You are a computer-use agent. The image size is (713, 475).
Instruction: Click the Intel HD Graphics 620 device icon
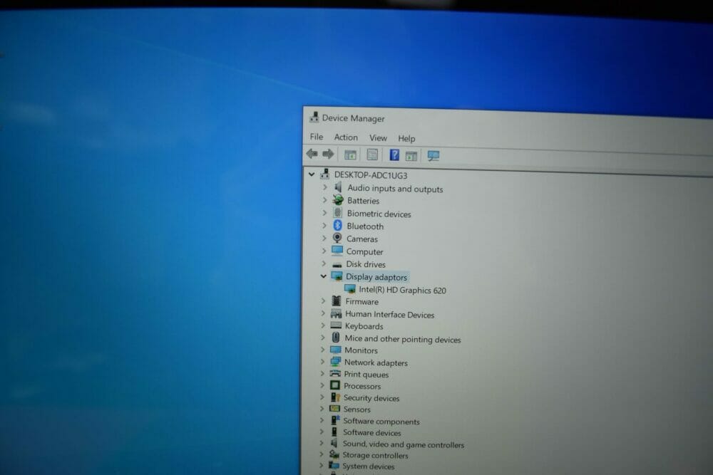tap(349, 289)
